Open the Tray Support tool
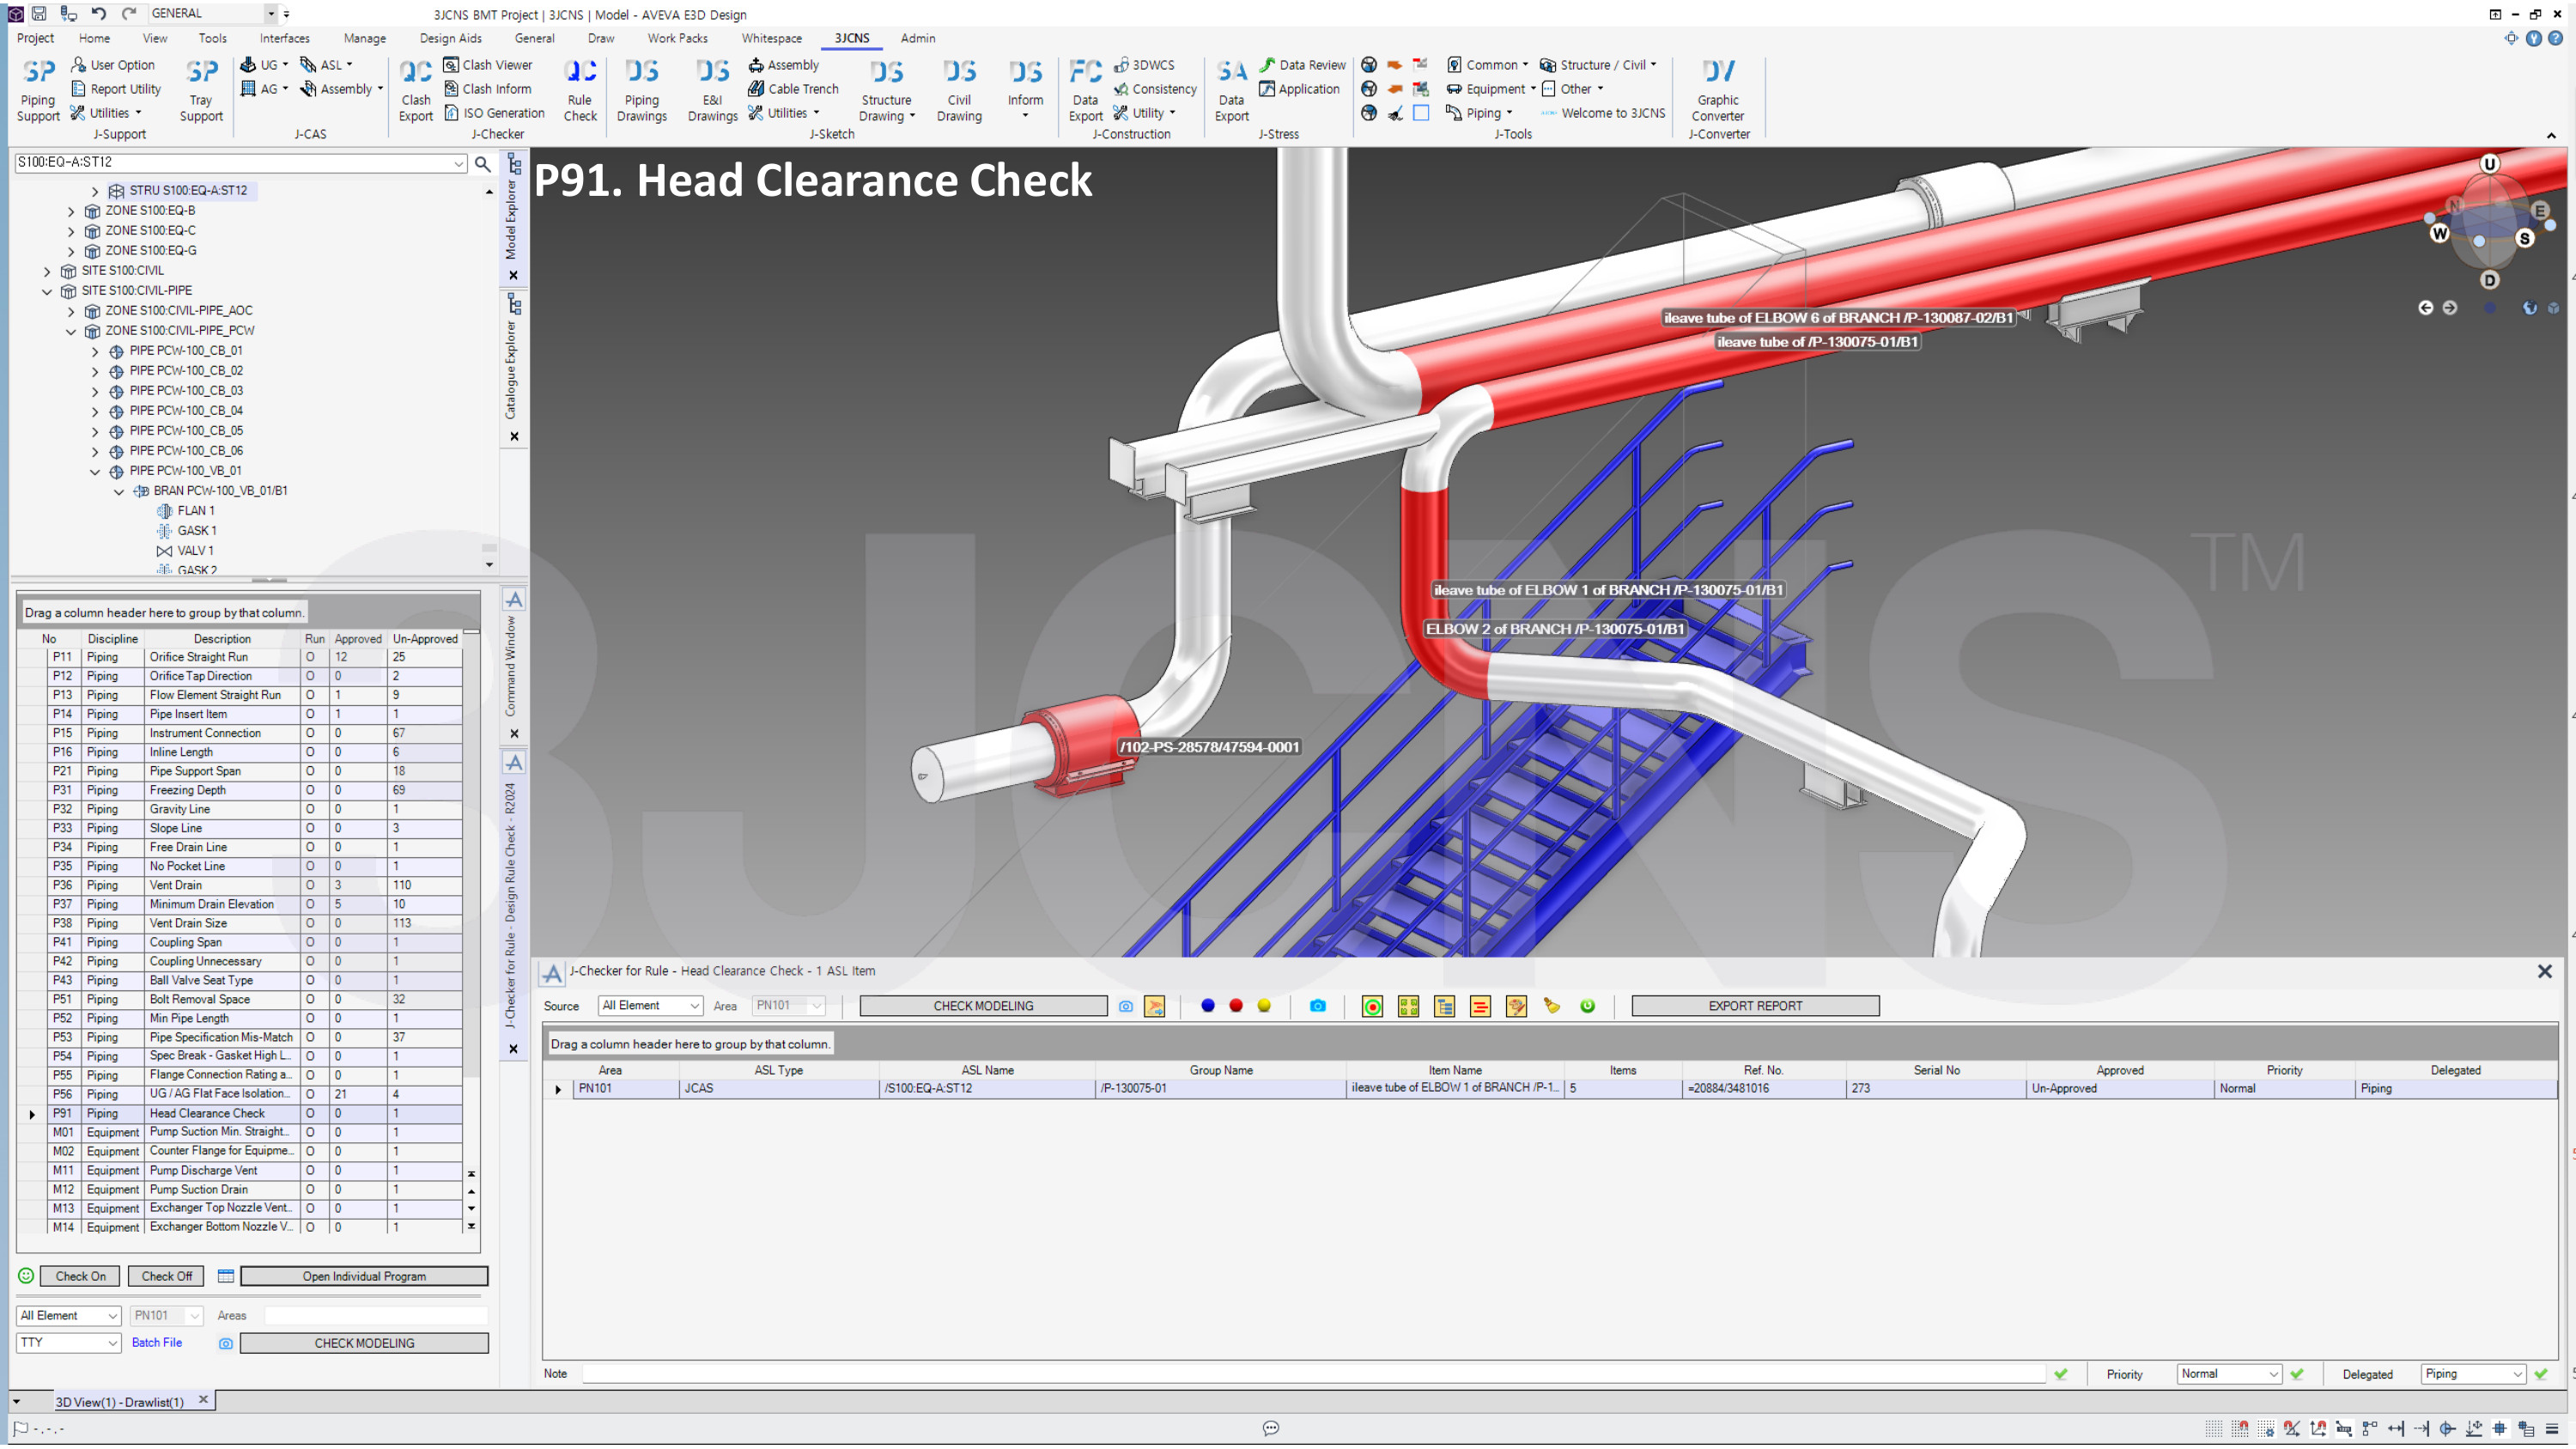 [201, 90]
